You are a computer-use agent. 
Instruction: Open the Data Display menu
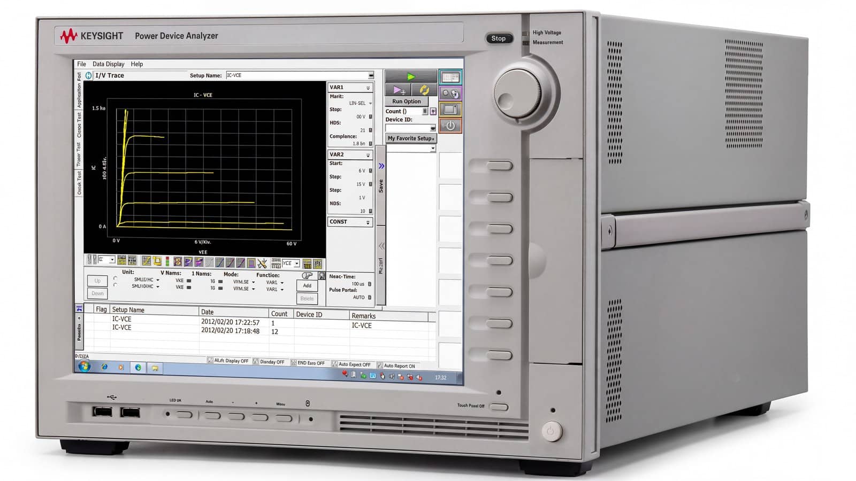[109, 64]
